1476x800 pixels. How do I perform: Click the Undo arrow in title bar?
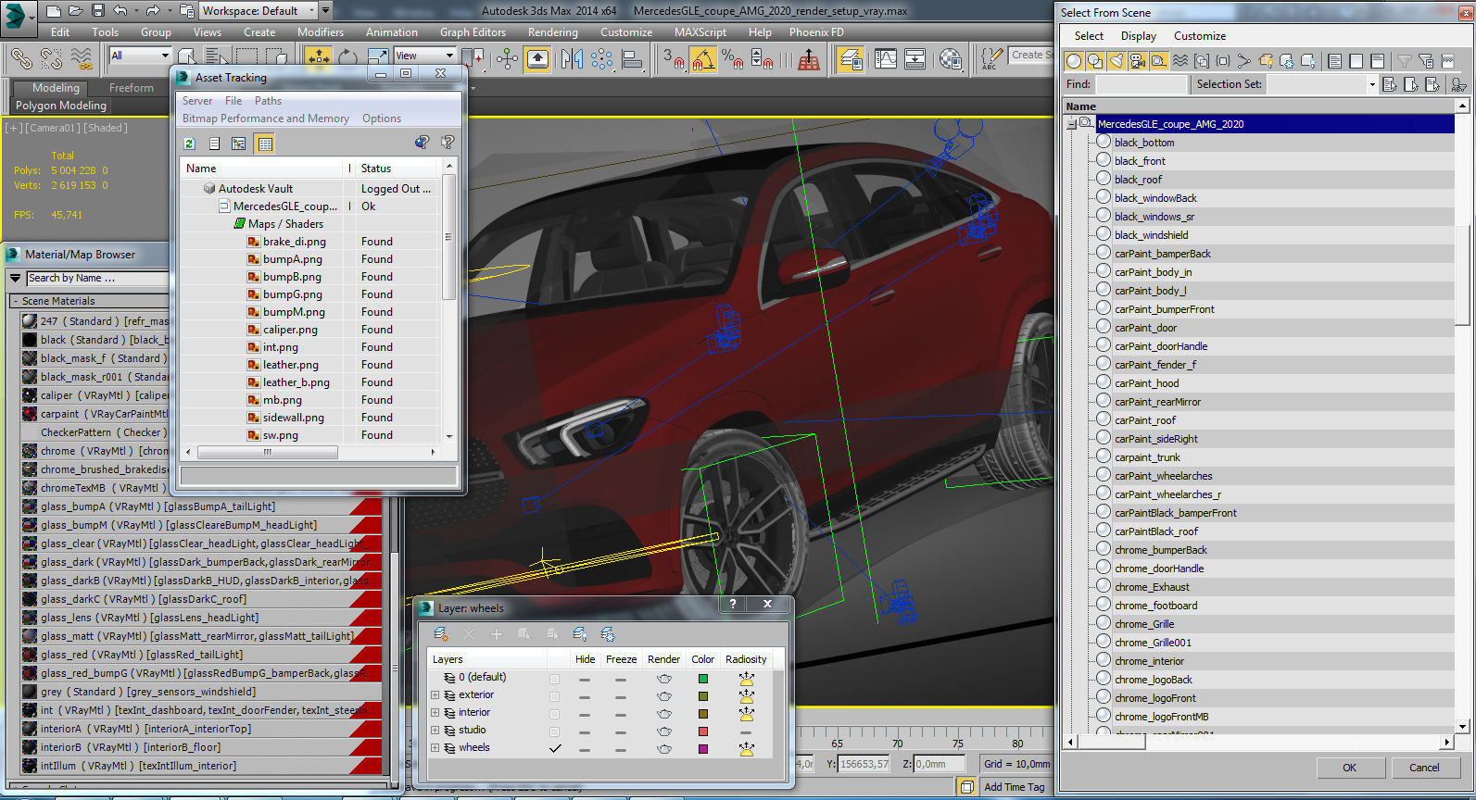pyautogui.click(x=120, y=11)
